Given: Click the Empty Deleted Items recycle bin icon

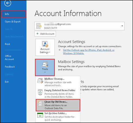Looking at the screenshot, I should [40, 92].
